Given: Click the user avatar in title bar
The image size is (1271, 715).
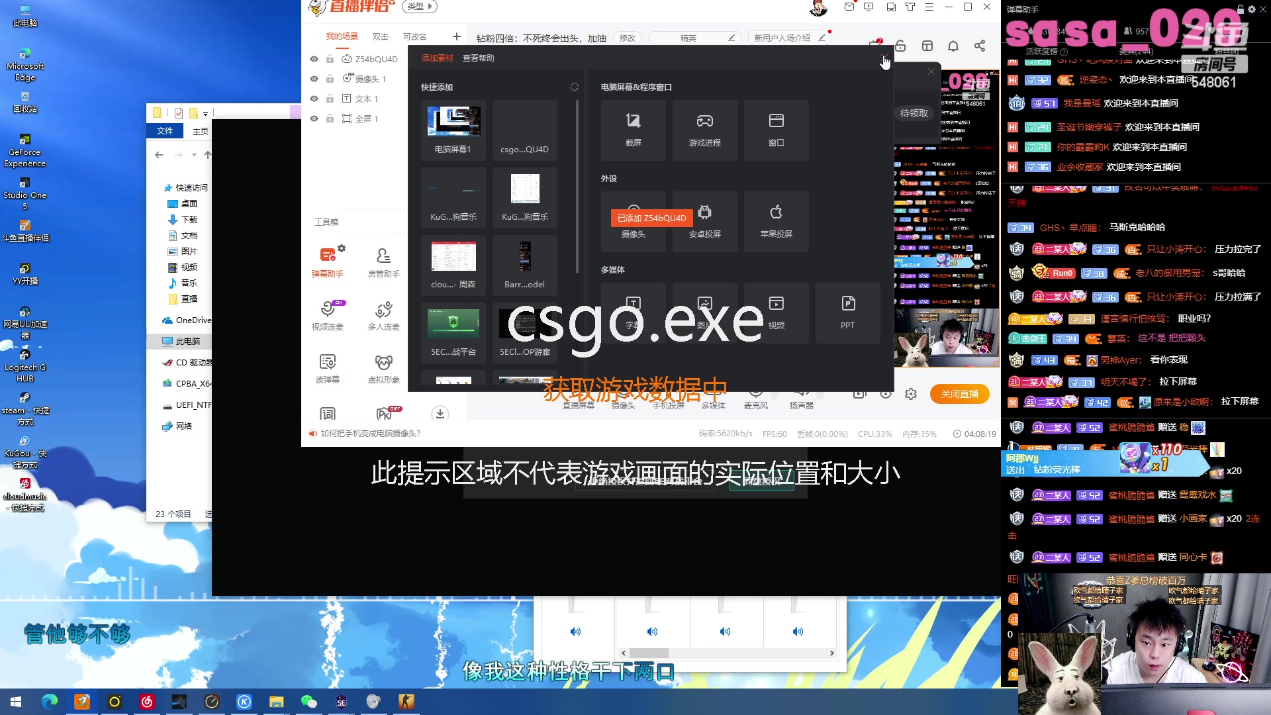Looking at the screenshot, I should pos(819,8).
